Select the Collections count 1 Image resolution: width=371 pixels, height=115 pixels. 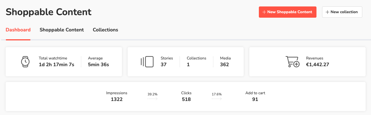coord(188,65)
